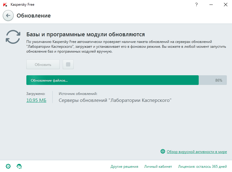Click the Обновление файлов... status text

pyautogui.click(x=49, y=80)
